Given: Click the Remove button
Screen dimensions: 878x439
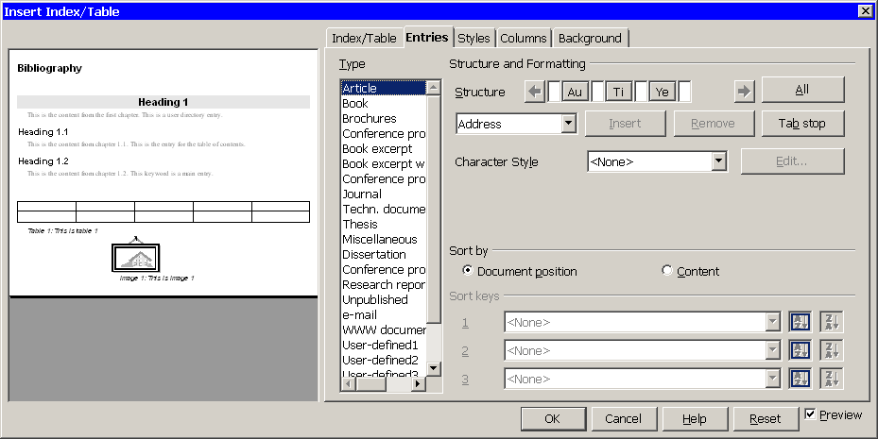Looking at the screenshot, I should tap(714, 124).
